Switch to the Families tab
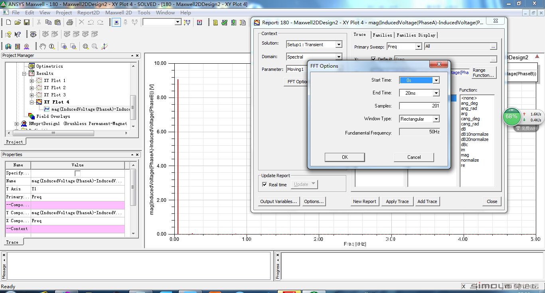Image resolution: width=545 pixels, height=293 pixels. (x=382, y=35)
